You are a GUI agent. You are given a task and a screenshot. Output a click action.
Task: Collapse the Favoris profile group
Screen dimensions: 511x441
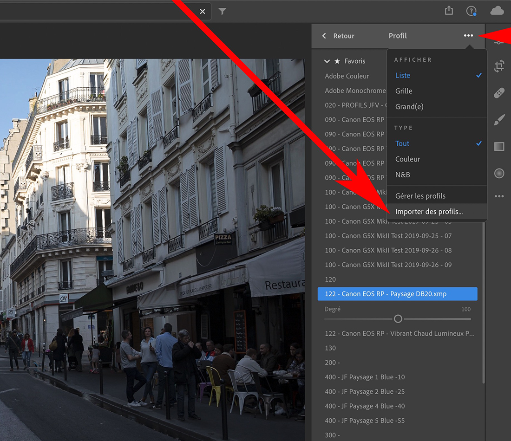327,61
